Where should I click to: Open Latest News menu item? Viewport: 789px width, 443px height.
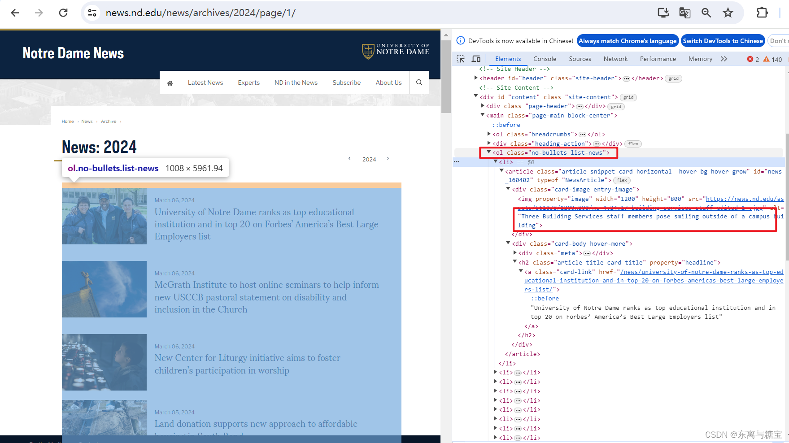click(205, 83)
